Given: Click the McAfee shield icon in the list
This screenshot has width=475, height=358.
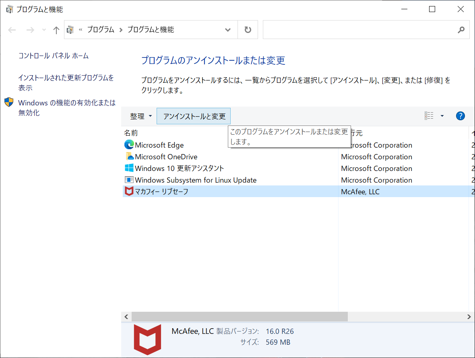Looking at the screenshot, I should click(x=129, y=191).
